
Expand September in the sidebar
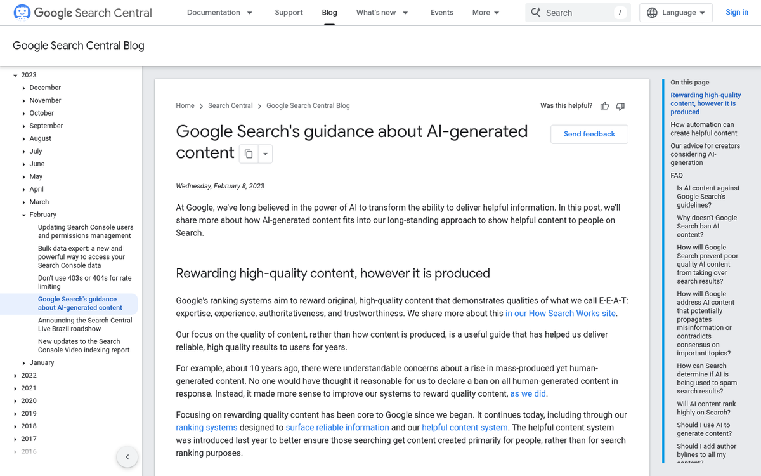coord(23,126)
